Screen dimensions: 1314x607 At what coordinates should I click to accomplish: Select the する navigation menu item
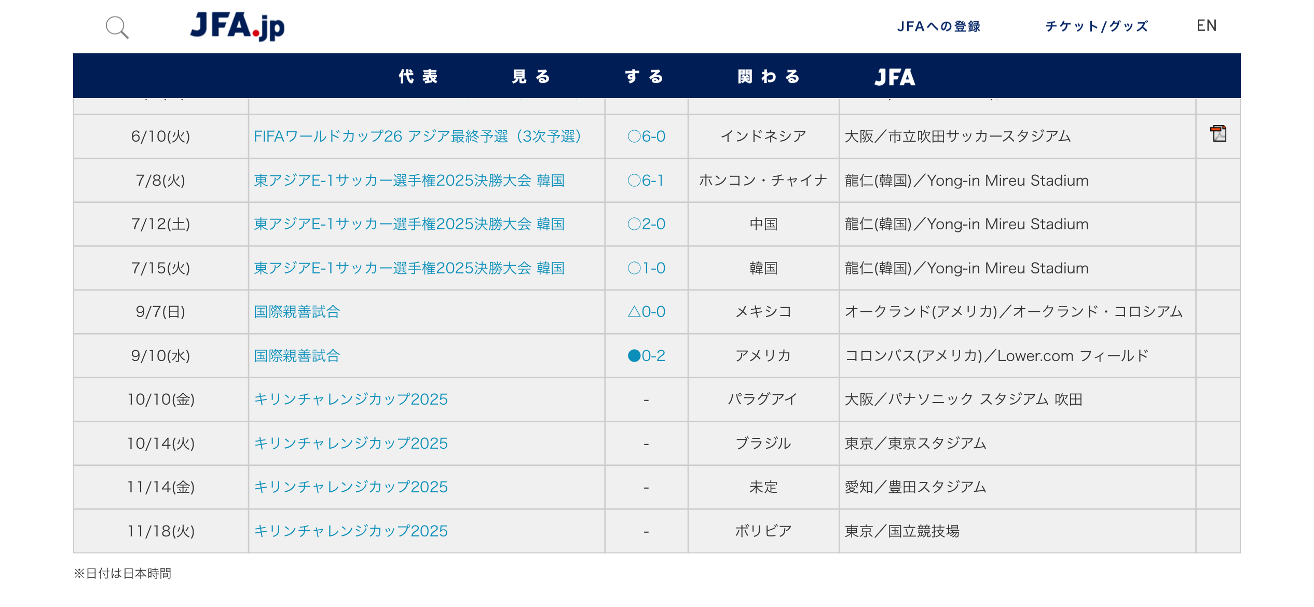[645, 77]
